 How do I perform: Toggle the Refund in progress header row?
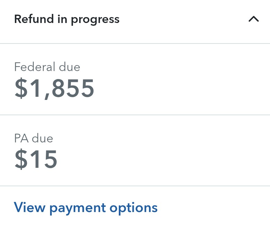135,20
